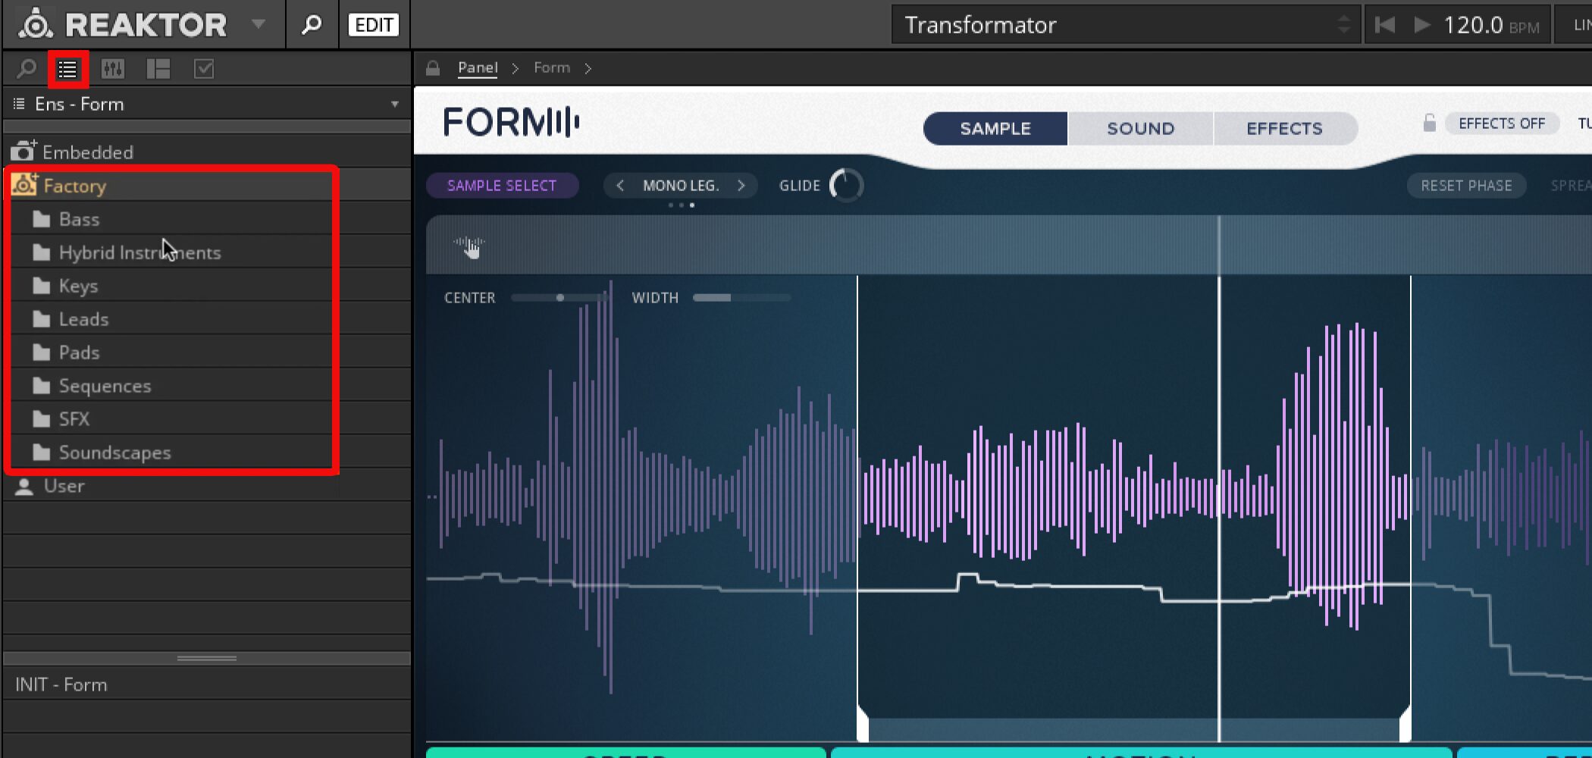Click the transport rewind button

pos(1384,25)
